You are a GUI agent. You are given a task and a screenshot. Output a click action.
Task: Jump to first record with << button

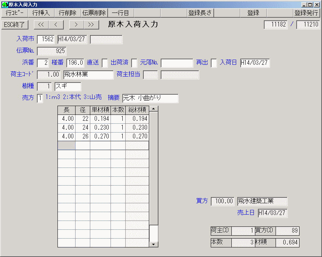click(x=41, y=25)
